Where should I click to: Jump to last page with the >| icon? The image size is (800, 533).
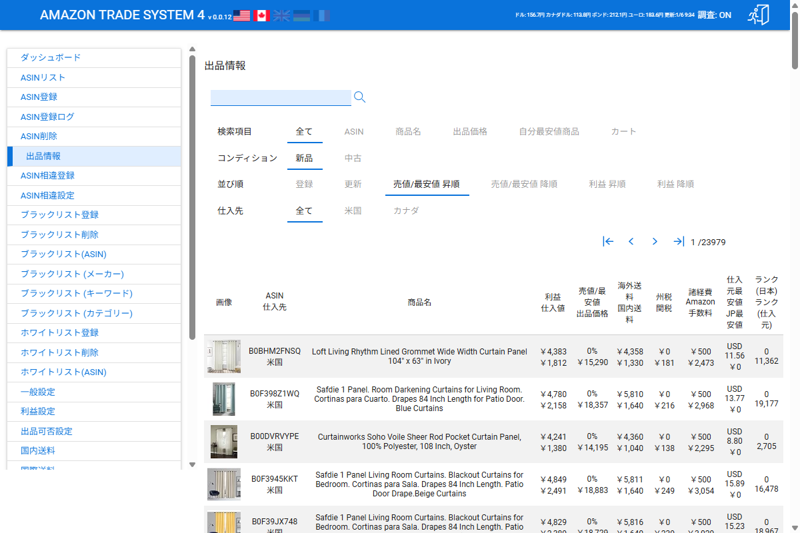point(677,241)
